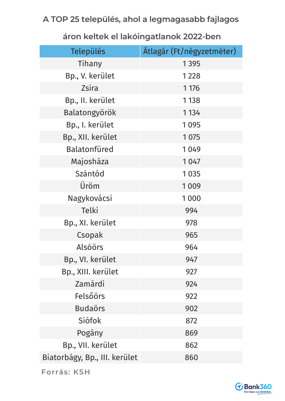Click the Telki settlement cell

click(x=90, y=211)
